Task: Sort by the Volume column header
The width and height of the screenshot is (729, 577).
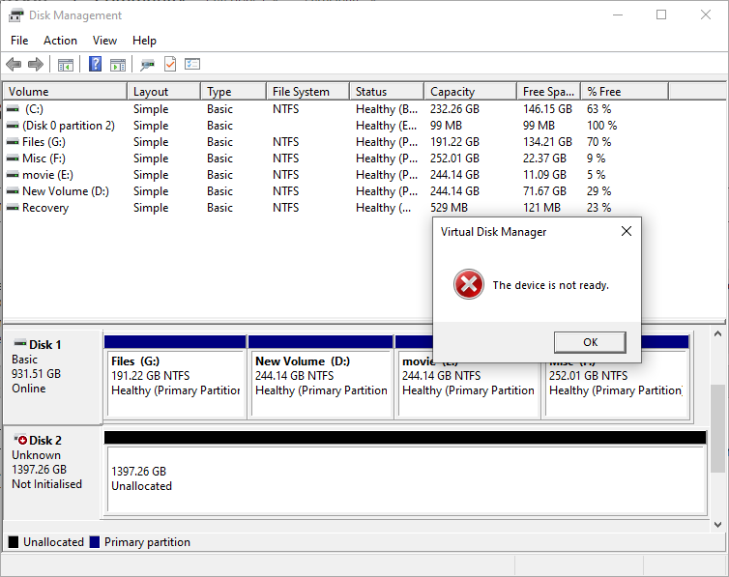Action: 66,92
